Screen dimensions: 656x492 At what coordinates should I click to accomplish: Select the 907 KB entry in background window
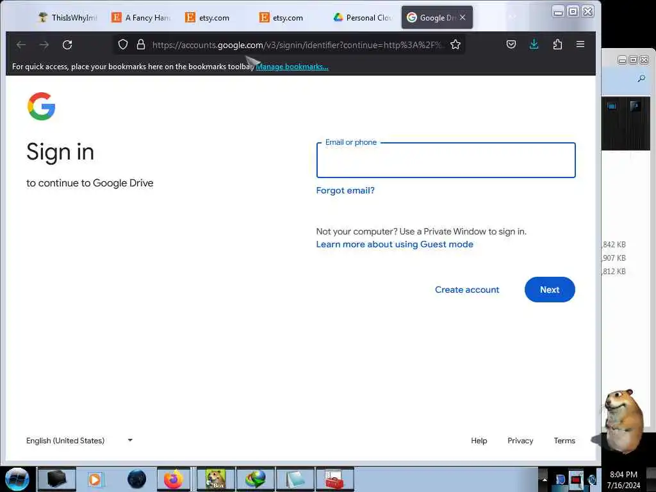tap(614, 258)
